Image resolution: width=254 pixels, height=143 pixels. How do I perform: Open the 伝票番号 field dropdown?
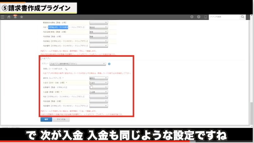click(x=99, y=87)
